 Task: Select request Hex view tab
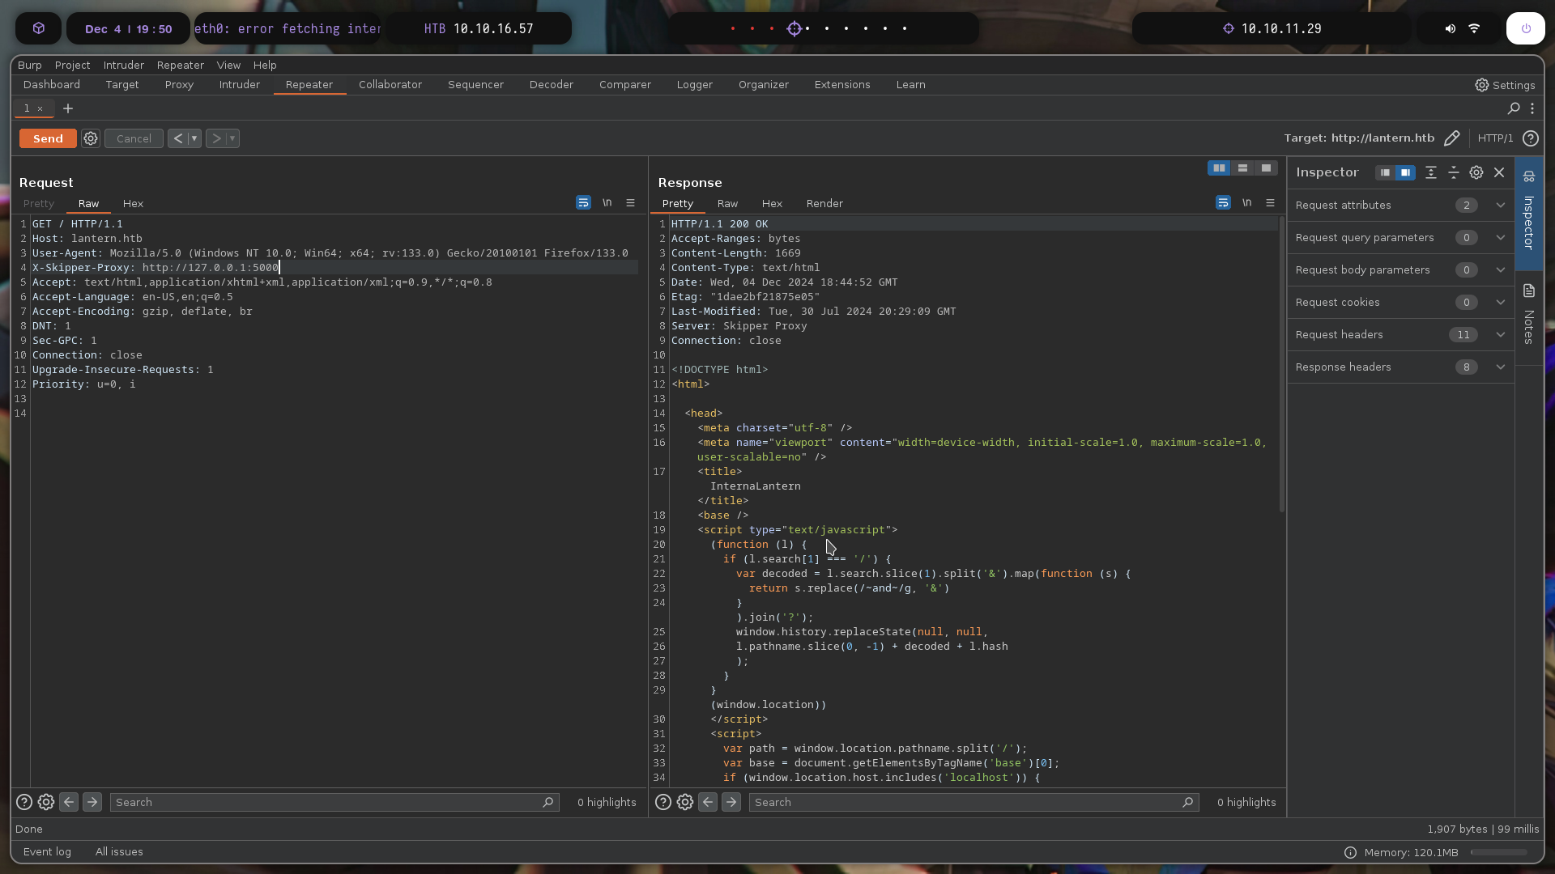[x=133, y=203]
